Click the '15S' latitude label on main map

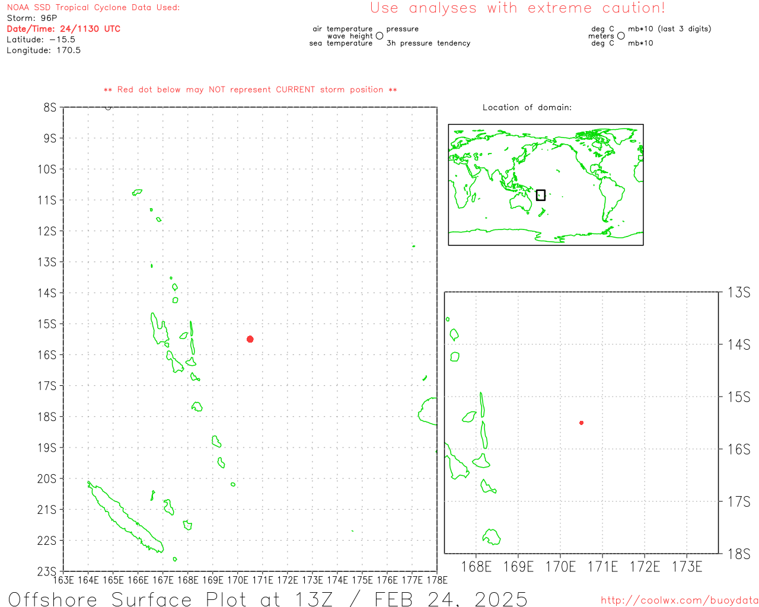(x=47, y=324)
